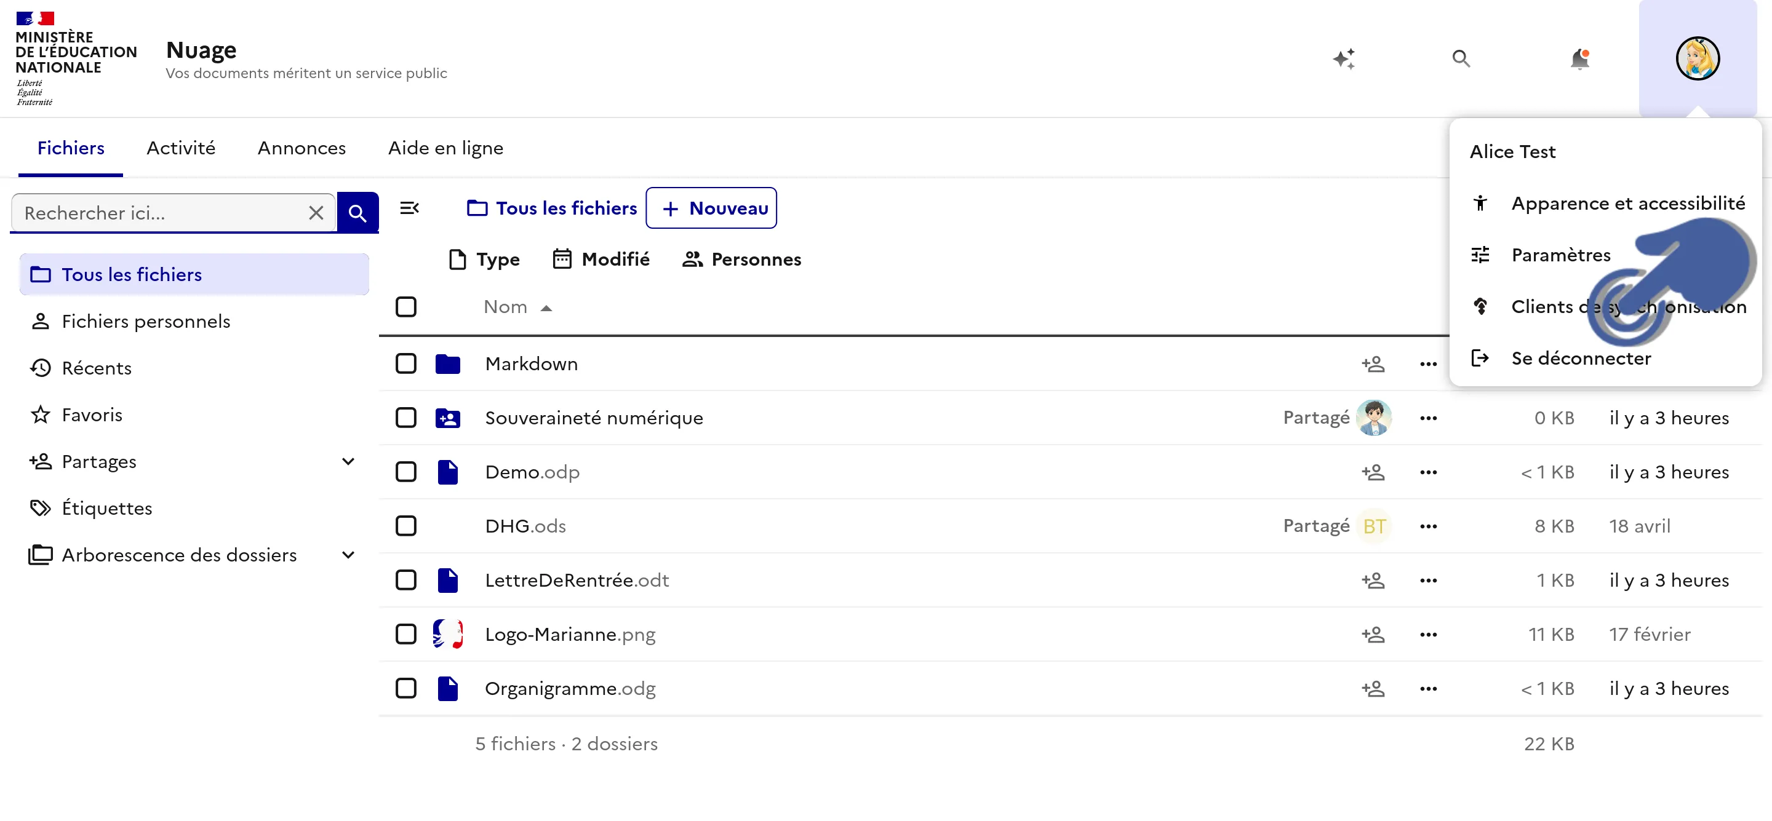Share LettreDeRentrée.odt via share icon
Image resolution: width=1772 pixels, height=821 pixels.
(x=1373, y=580)
